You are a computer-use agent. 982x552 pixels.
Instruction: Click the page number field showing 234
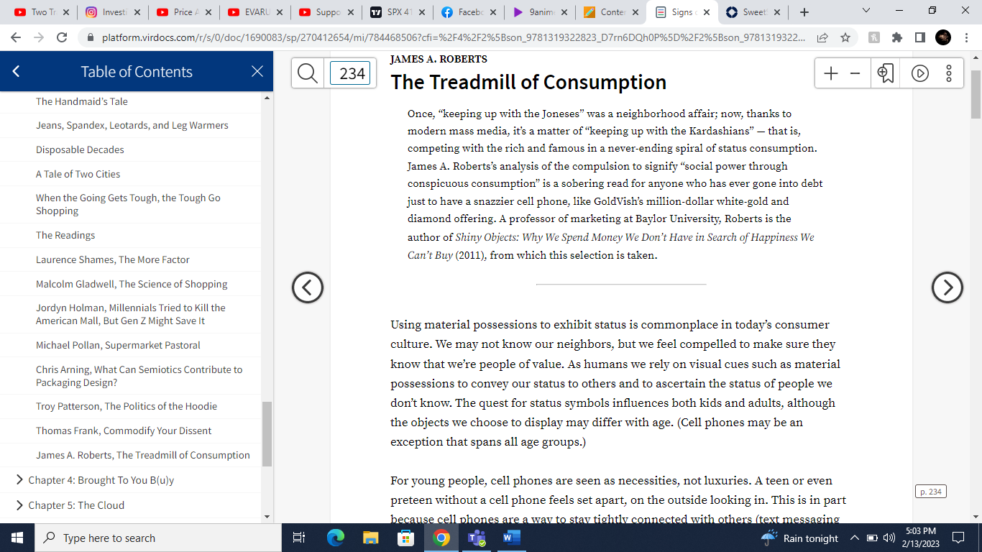coord(350,73)
